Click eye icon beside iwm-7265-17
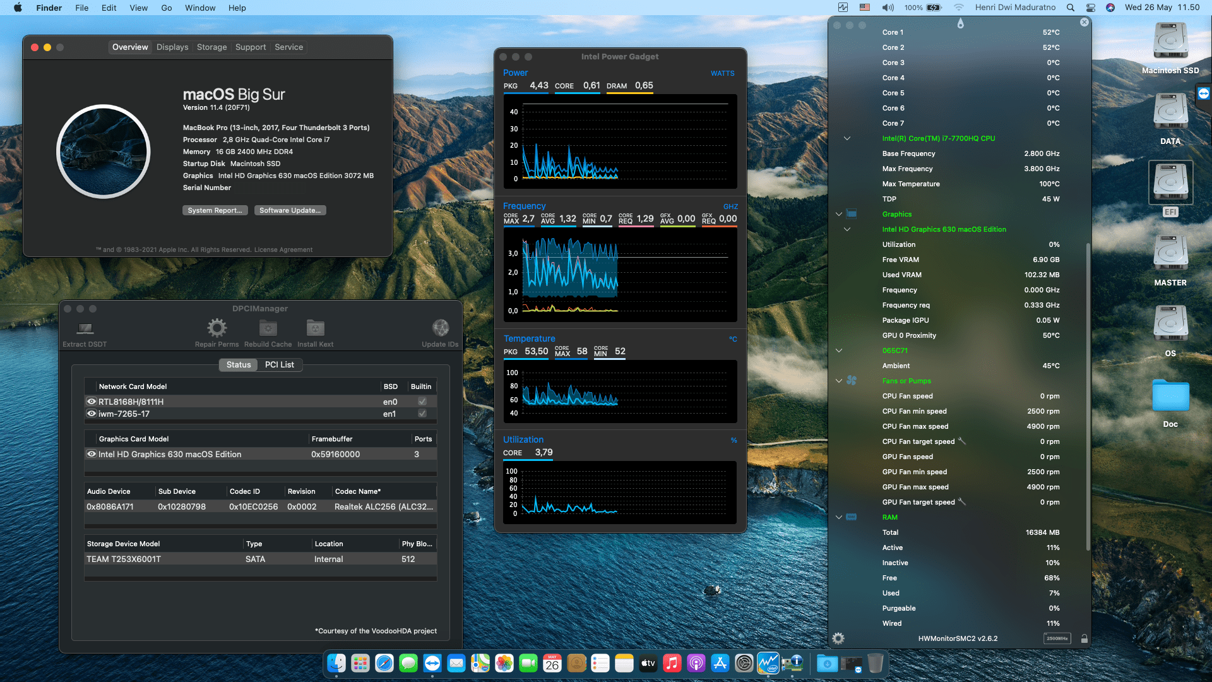This screenshot has height=682, width=1212. tap(92, 414)
